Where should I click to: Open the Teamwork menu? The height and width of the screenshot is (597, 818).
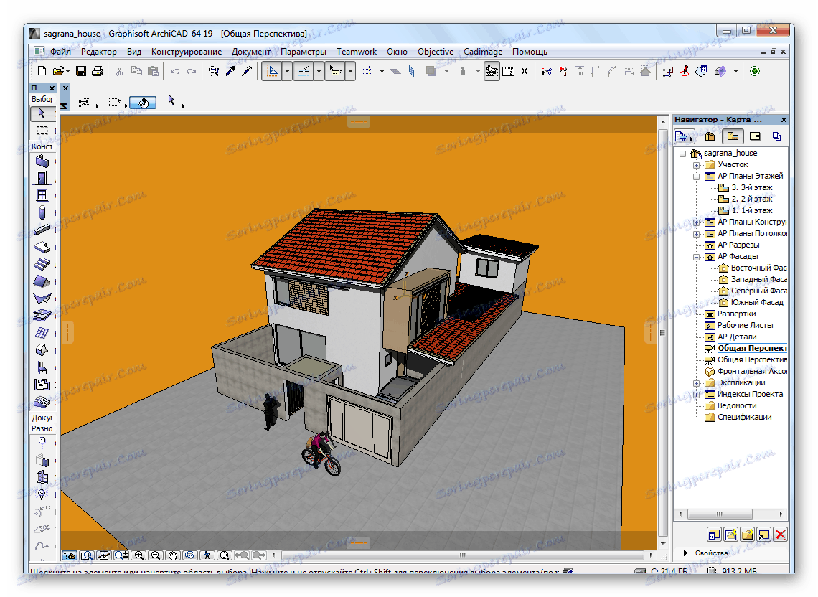(357, 52)
